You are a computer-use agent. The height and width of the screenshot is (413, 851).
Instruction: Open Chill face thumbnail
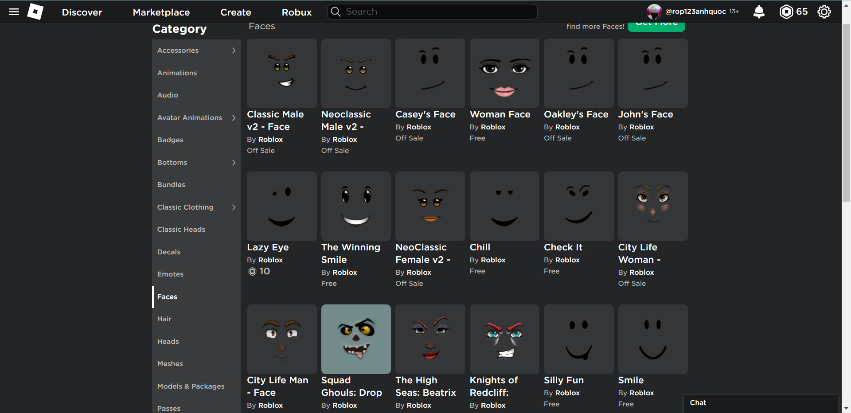coord(504,206)
